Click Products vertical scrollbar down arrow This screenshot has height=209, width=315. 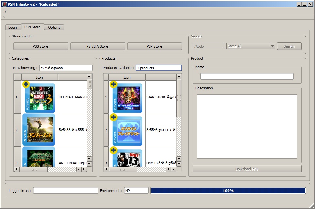pyautogui.click(x=179, y=164)
